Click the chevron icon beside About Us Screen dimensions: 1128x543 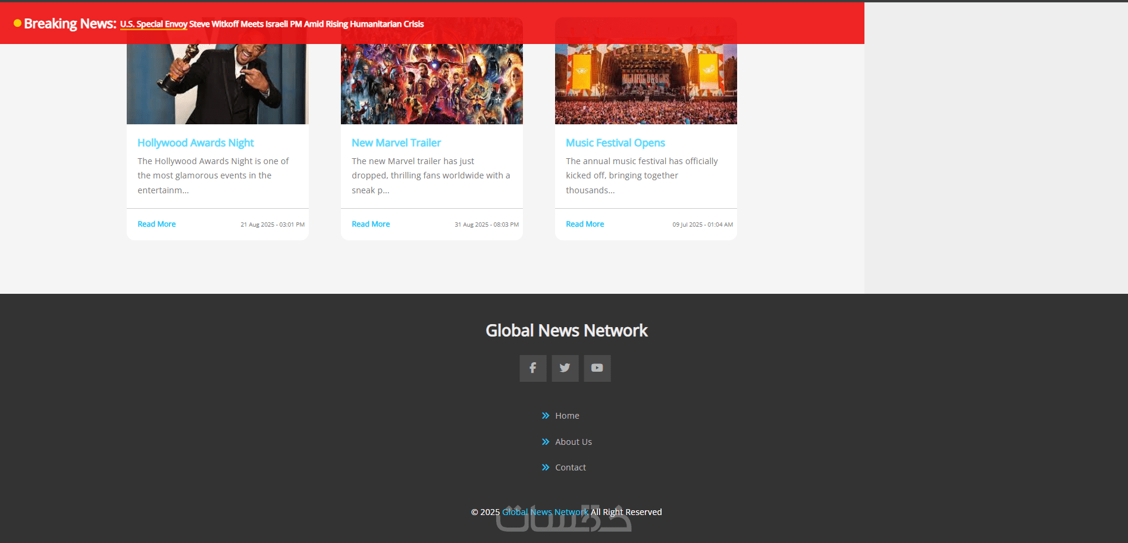[546, 442]
